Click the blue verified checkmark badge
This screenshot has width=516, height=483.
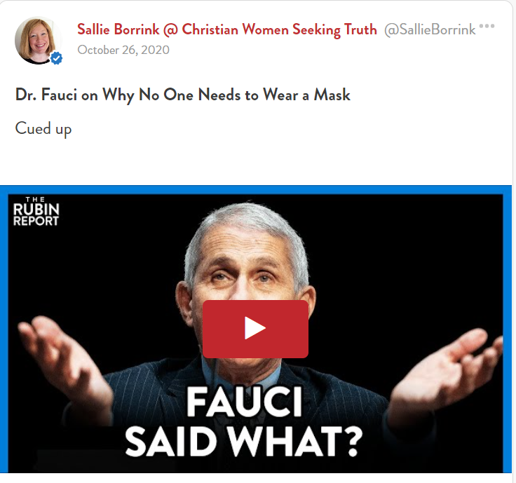[x=56, y=59]
